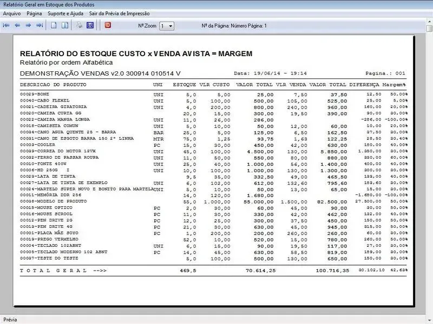Advance to the next page arrow
433x324 pixels.
pyautogui.click(x=28, y=25)
